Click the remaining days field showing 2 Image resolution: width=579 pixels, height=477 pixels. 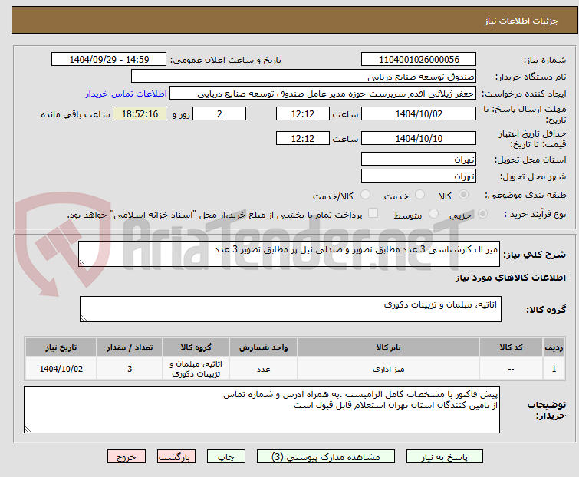219,113
